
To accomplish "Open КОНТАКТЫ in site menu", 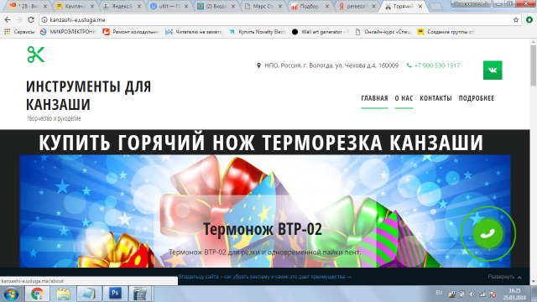I will (x=435, y=98).
